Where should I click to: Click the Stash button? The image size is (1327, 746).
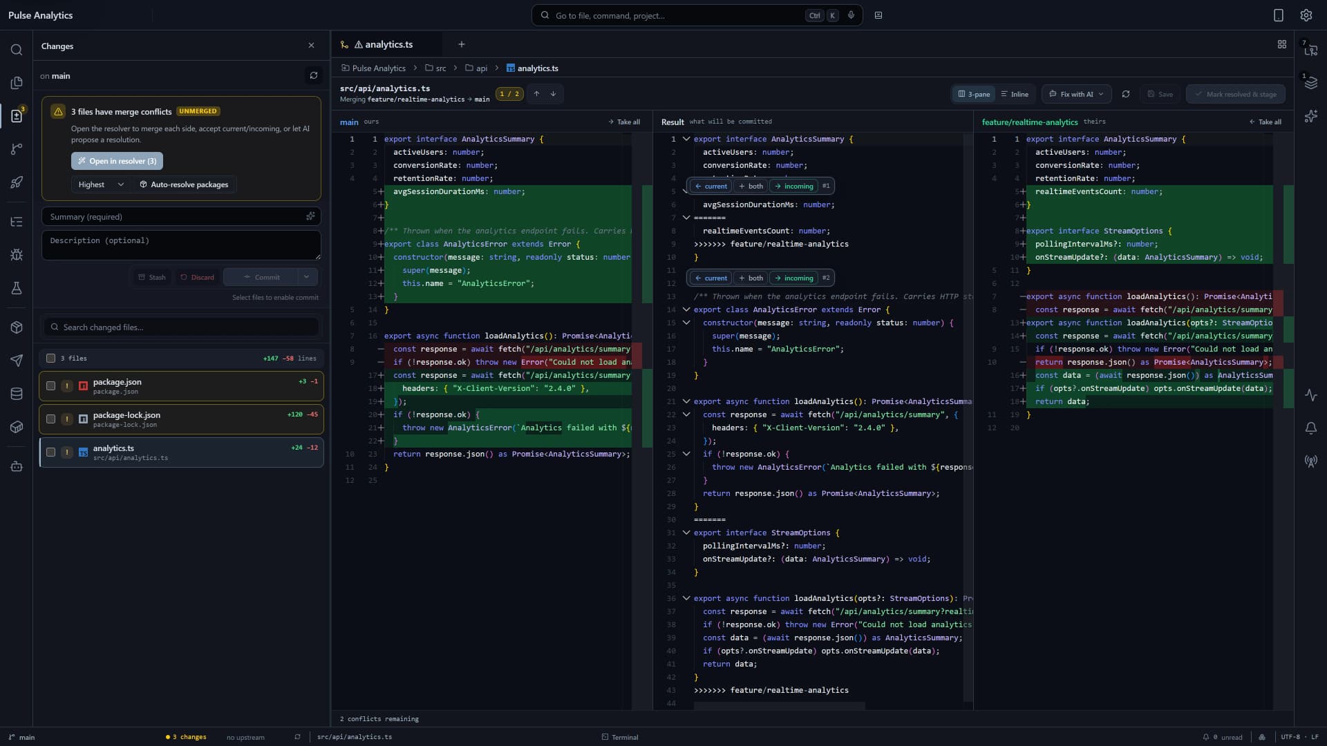152,277
